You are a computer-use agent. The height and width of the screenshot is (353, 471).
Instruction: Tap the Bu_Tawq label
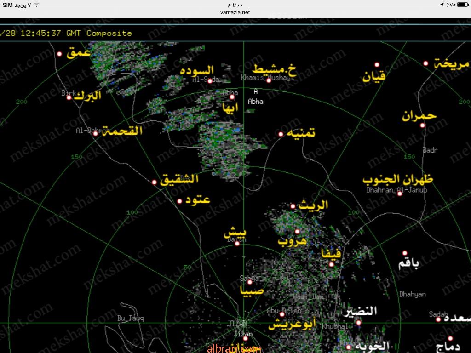[130, 318]
